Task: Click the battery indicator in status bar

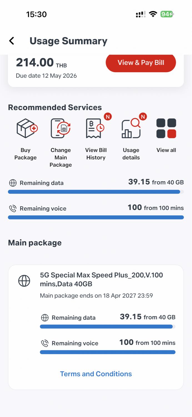Action: click(x=167, y=14)
